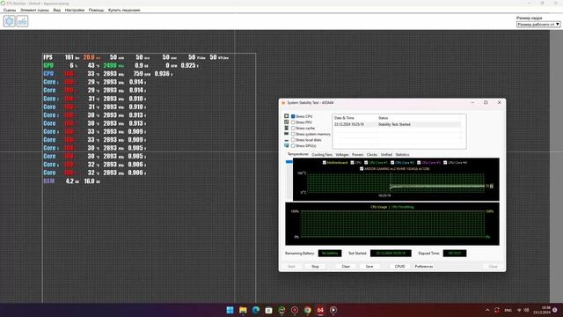The image size is (563, 317).
Task: Open the taskbar clock and date
Action: [542, 310]
